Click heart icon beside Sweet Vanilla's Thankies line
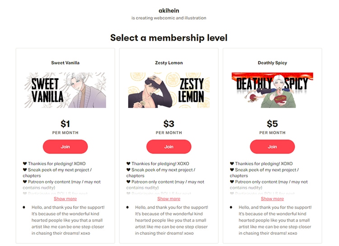Image resolution: width=339 pixels, height=246 pixels. pos(25,164)
